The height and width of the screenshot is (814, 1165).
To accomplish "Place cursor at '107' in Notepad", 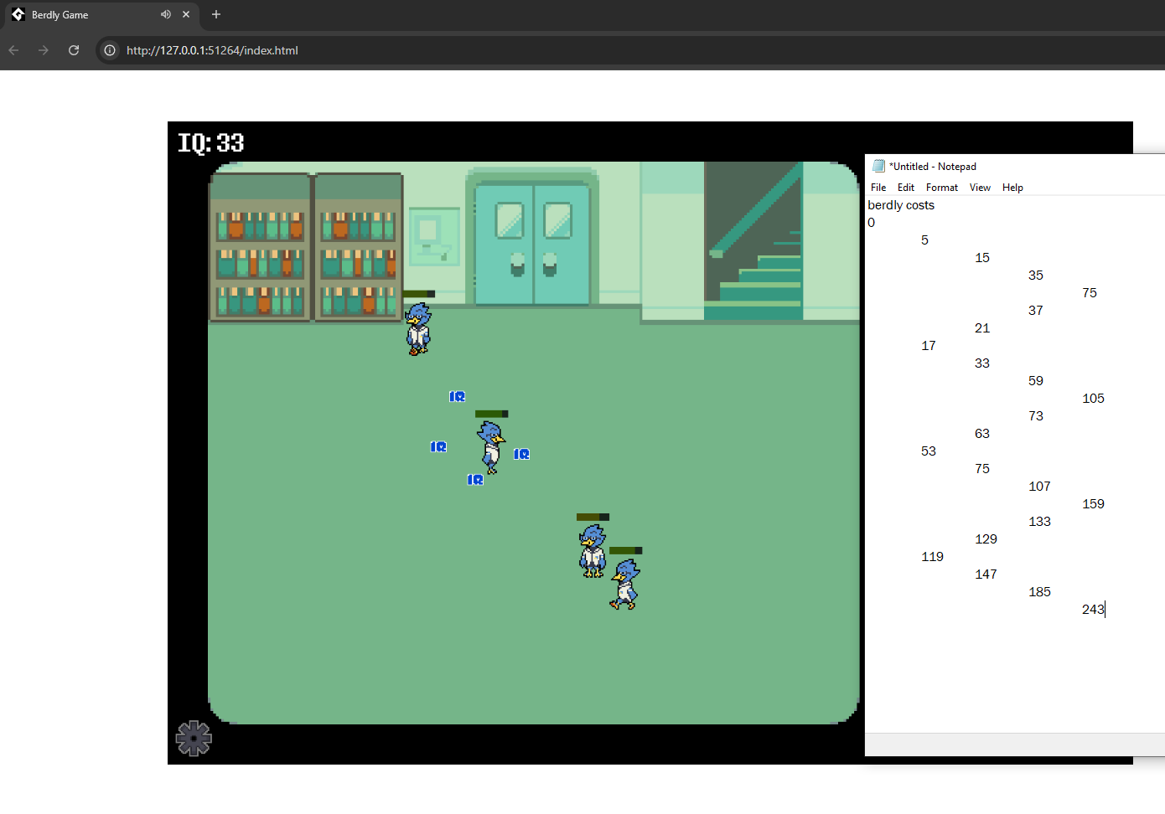I will [1039, 487].
